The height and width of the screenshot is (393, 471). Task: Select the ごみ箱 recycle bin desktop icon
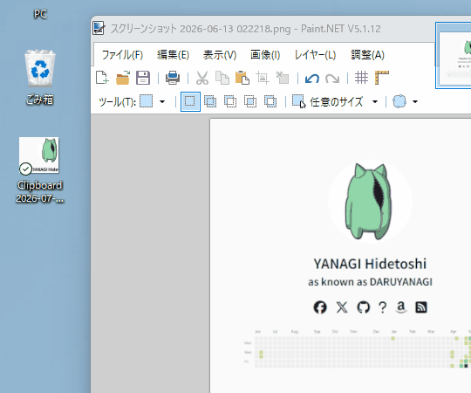point(40,77)
